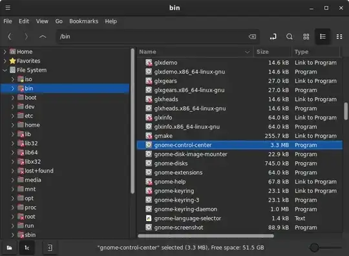Clear the /bin location field
The image size is (349, 256).
tap(252, 36)
